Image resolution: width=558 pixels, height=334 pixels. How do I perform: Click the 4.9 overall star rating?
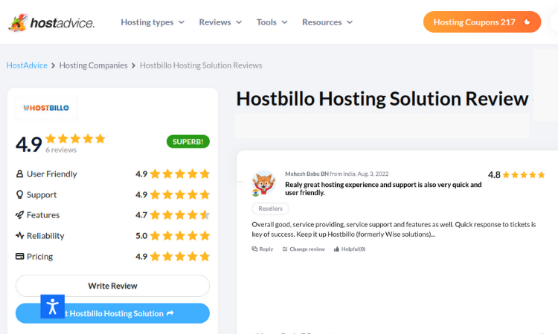pos(75,139)
